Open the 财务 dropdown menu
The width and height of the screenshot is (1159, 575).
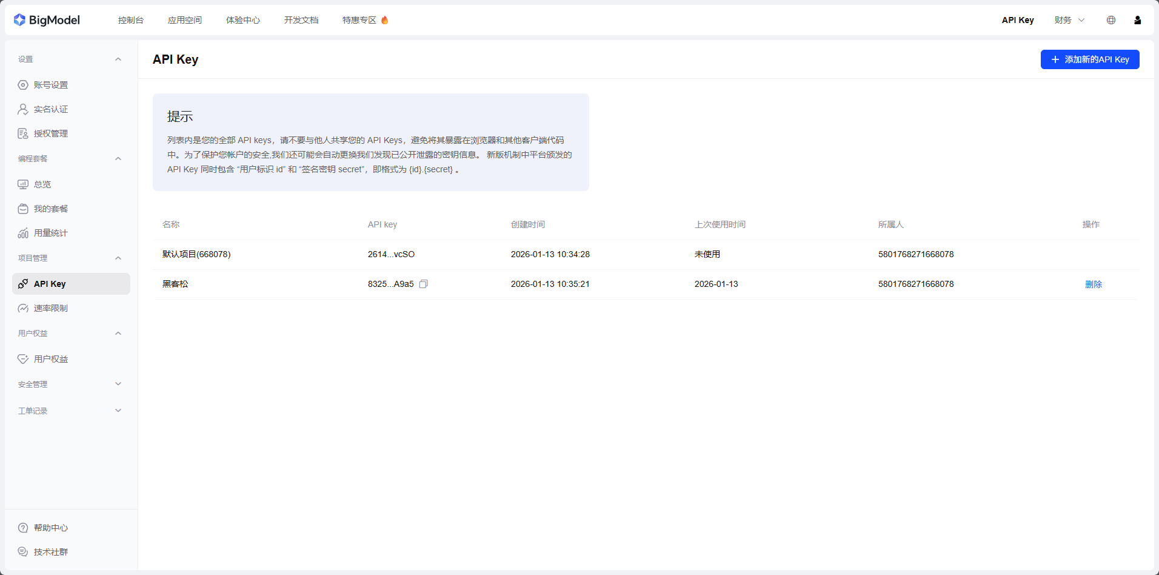[1069, 20]
